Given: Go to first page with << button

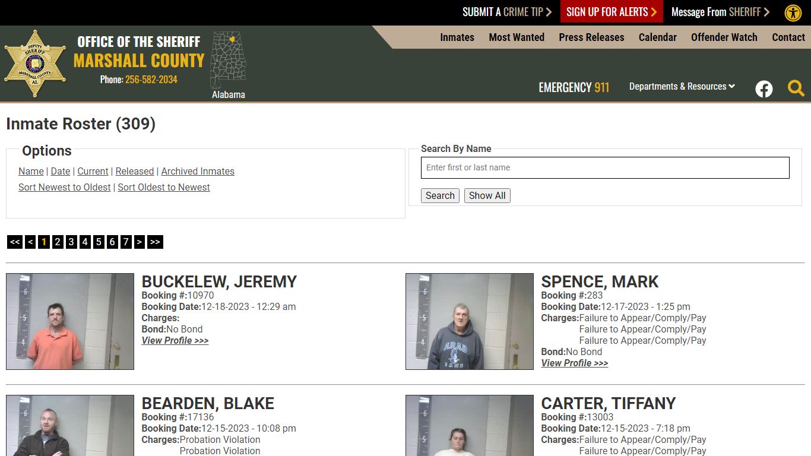Looking at the screenshot, I should [x=15, y=242].
